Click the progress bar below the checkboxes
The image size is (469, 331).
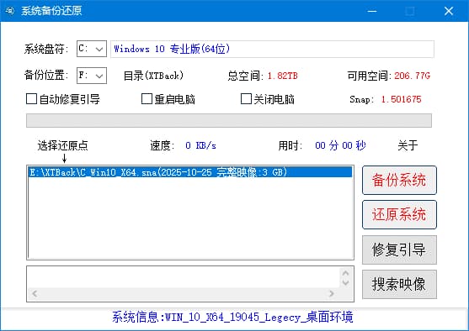[229, 121]
